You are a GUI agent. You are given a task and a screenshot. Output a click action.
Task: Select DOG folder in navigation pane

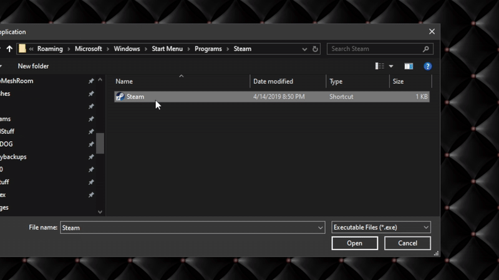pyautogui.click(x=6, y=144)
